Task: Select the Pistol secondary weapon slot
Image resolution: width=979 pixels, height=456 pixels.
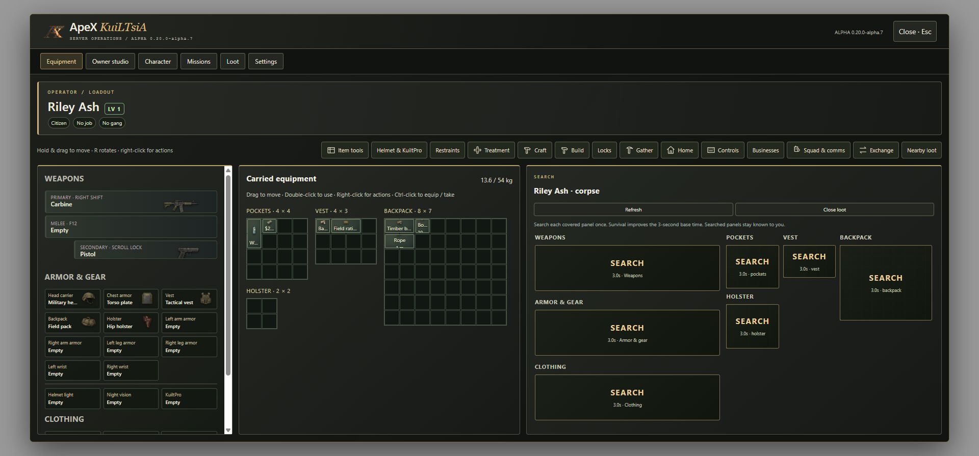Action: pyautogui.click(x=145, y=250)
